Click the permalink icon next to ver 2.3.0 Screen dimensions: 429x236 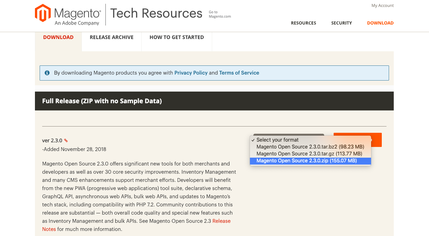66,141
